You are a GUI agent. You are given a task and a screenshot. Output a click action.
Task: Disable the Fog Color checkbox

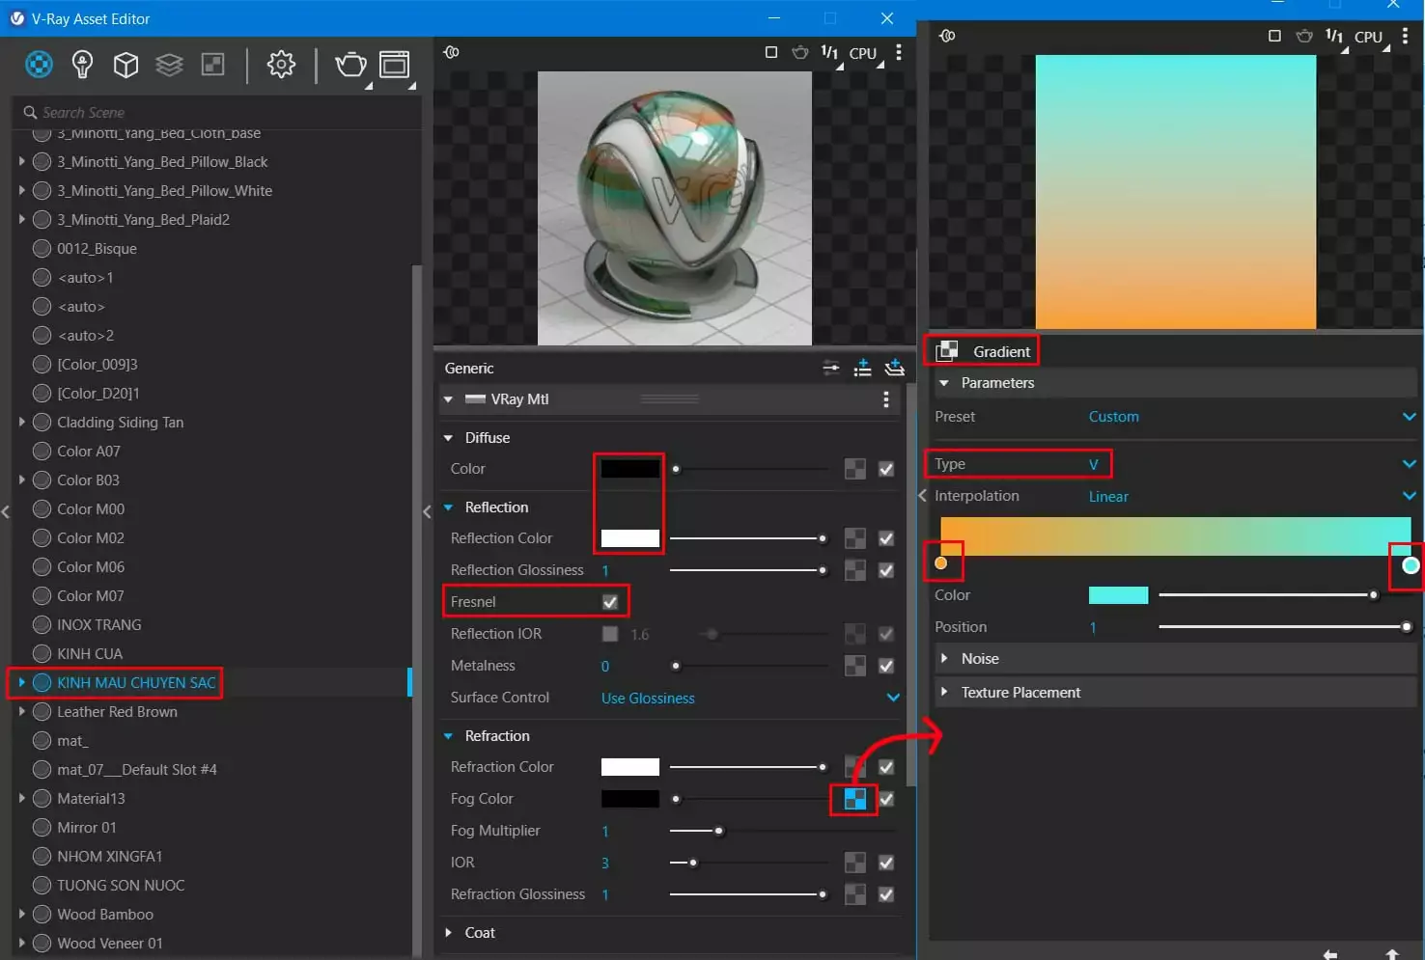(885, 799)
